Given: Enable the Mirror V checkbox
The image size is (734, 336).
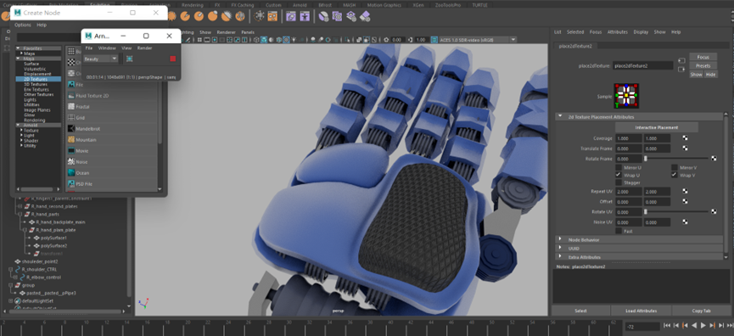Looking at the screenshot, I should [674, 167].
